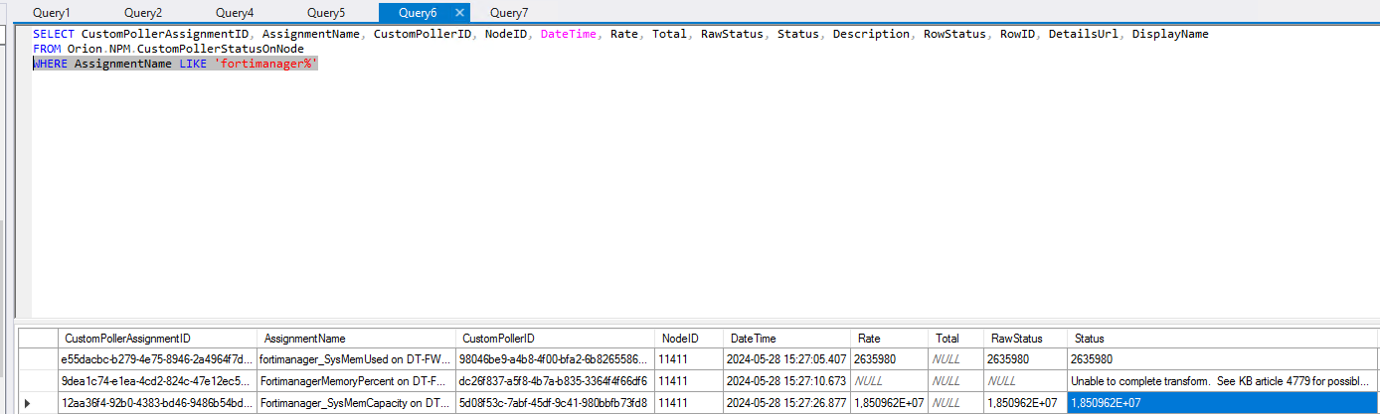Switch to the Query7 tab
1380x414 pixels.
(x=510, y=13)
